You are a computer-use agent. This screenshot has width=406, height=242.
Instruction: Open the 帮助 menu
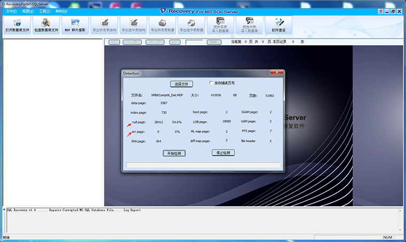point(61,11)
